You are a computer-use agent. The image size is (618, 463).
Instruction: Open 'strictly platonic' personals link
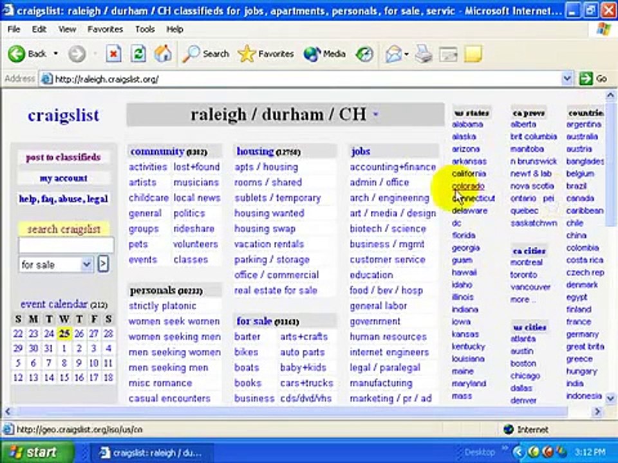tap(162, 306)
